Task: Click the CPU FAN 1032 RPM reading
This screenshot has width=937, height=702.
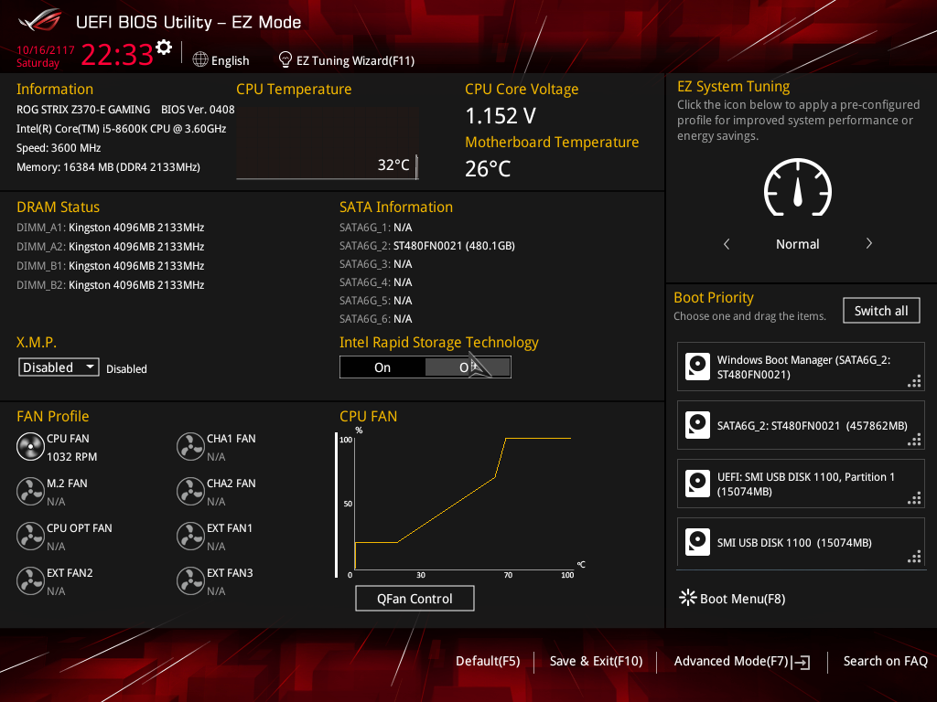Action: pos(71,457)
